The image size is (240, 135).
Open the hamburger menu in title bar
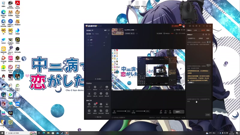point(199,26)
